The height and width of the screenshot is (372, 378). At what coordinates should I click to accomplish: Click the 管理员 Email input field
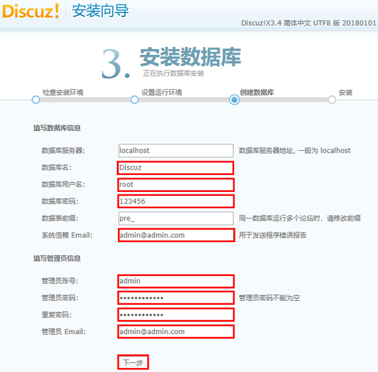[x=176, y=332]
